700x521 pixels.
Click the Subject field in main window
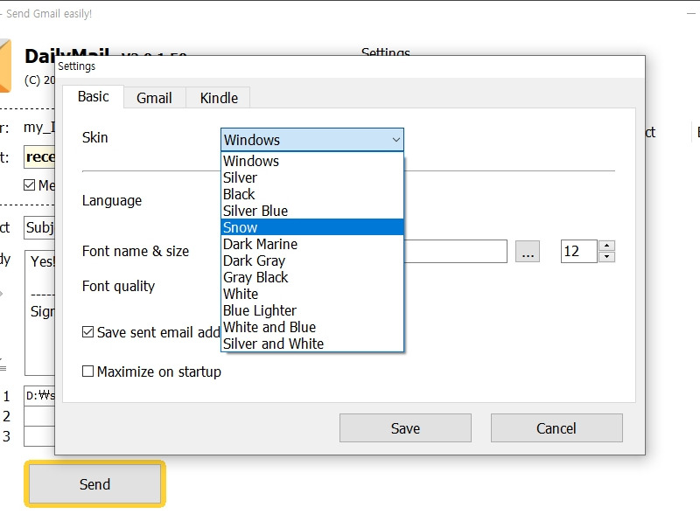pos(39,227)
